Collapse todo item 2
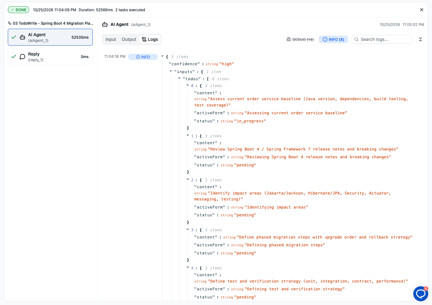Viewport: 432px width, 305px height. [x=188, y=180]
